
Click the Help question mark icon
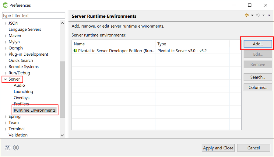8,148
